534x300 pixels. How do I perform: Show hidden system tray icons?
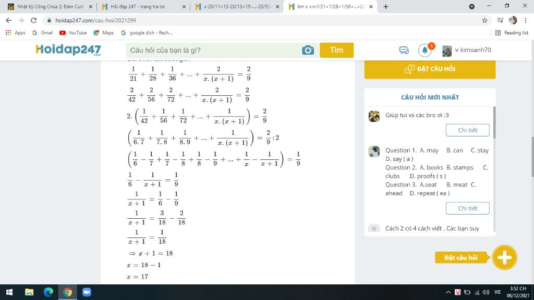[448, 292]
